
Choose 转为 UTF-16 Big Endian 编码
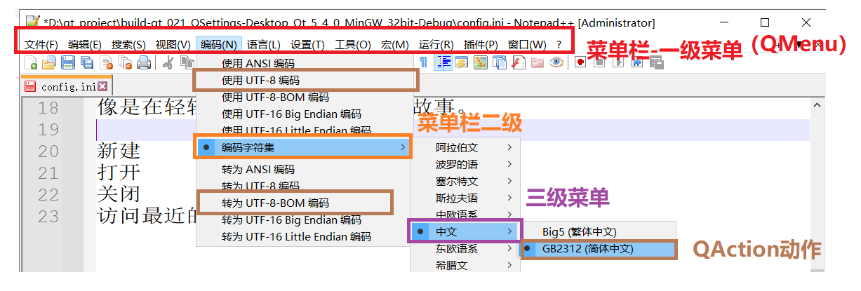(304, 220)
